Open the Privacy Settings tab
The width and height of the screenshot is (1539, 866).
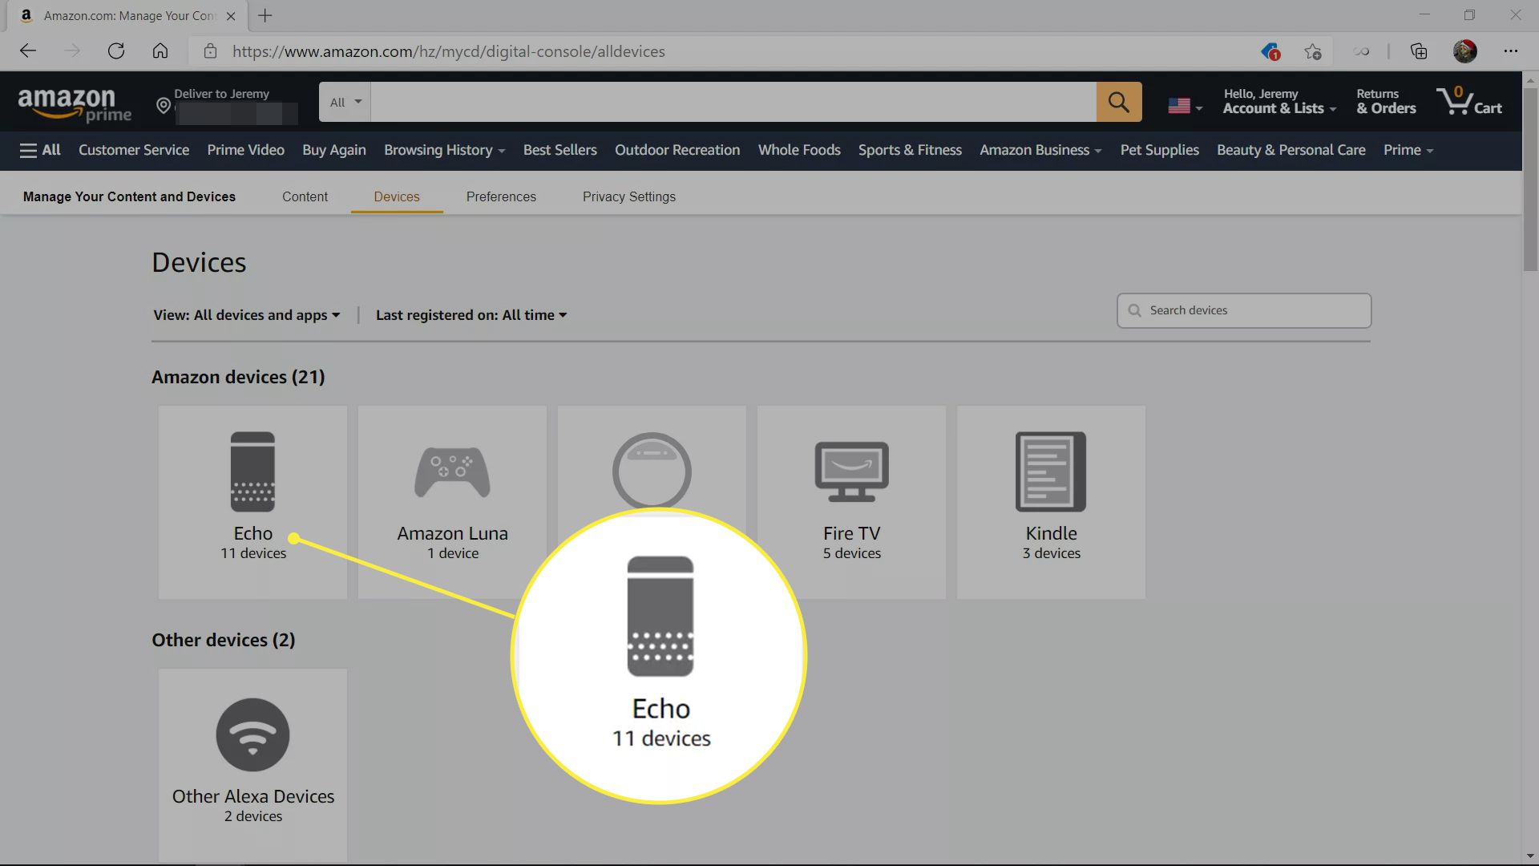pos(629,196)
